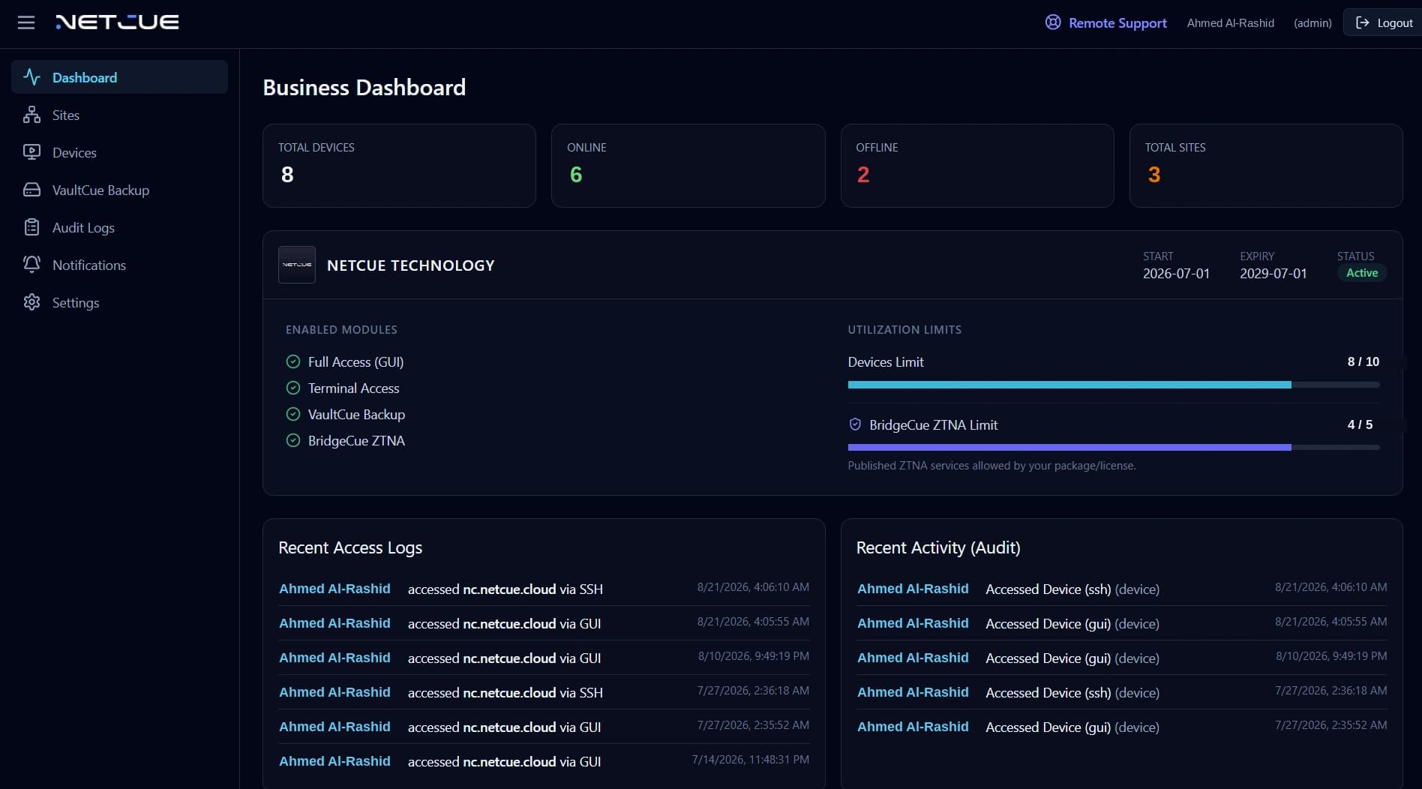Click the Devices monitor icon
The height and width of the screenshot is (789, 1422).
tap(31, 152)
